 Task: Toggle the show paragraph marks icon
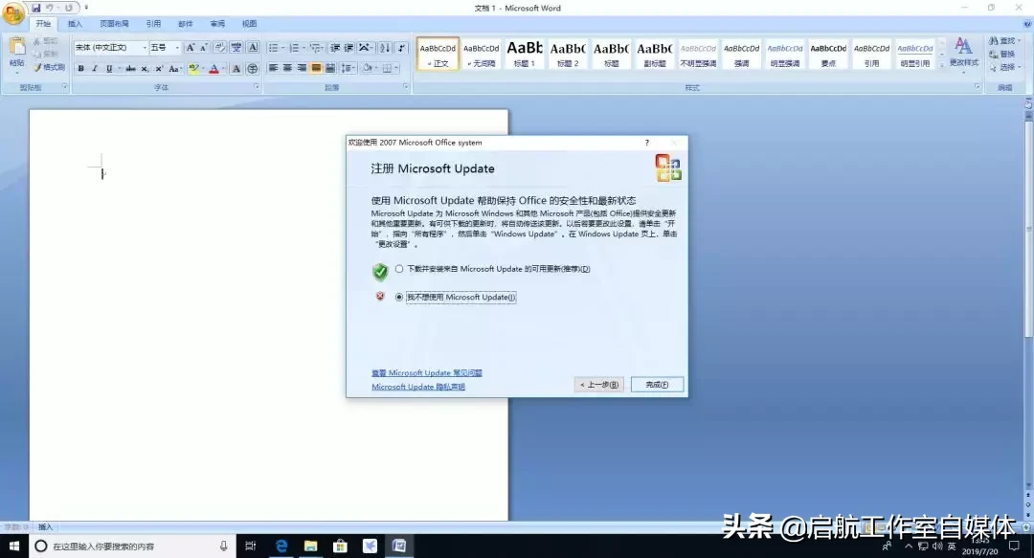401,48
